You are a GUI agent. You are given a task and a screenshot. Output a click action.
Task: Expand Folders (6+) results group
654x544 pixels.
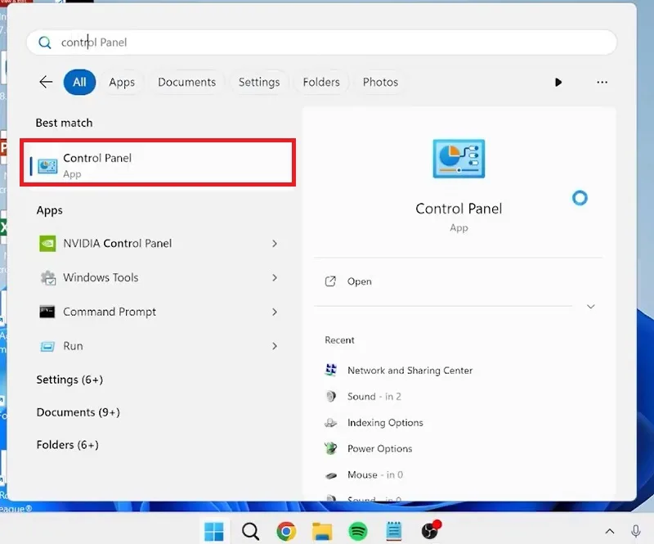(x=68, y=445)
